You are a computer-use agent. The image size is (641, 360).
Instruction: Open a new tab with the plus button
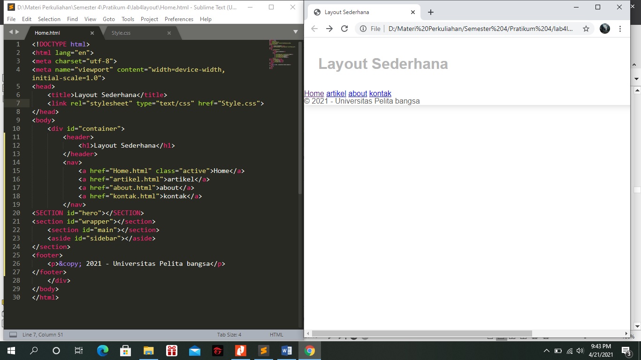430,12
